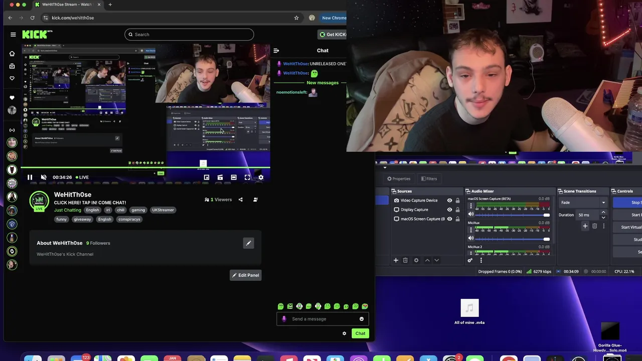Adjust Mic/Aux volume slider
The width and height of the screenshot is (642, 361).
tap(512, 239)
